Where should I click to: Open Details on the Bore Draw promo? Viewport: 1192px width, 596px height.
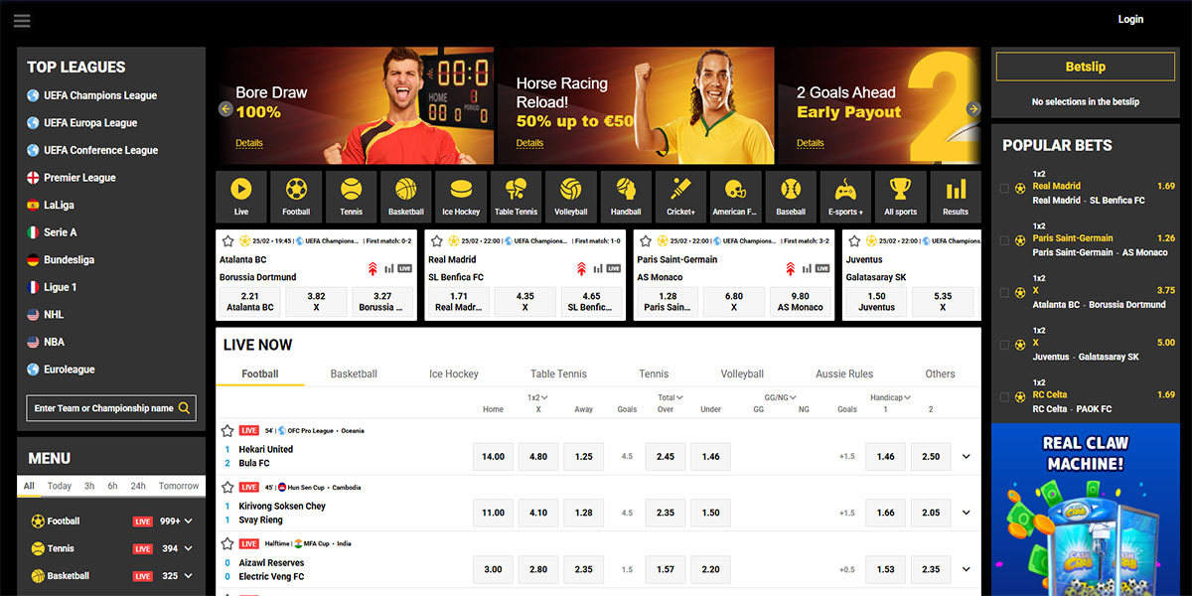(248, 143)
